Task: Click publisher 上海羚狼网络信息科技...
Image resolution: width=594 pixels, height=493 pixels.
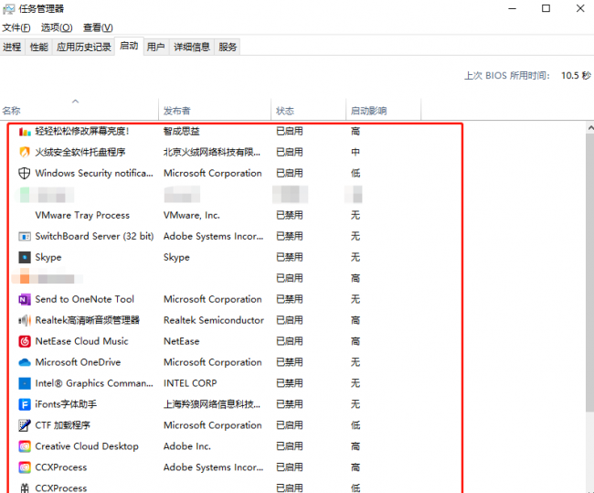Action: [x=212, y=404]
